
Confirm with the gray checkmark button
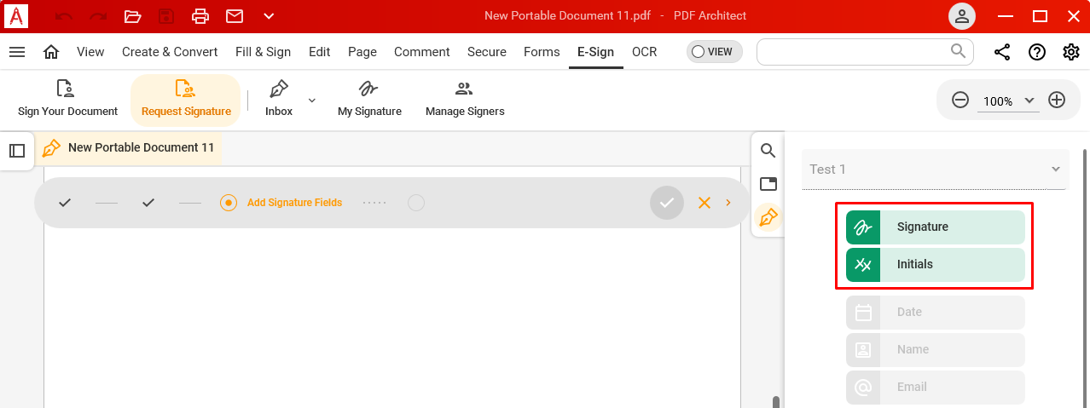[667, 203]
